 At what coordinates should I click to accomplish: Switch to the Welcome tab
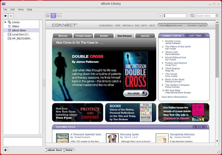[x=63, y=36]
